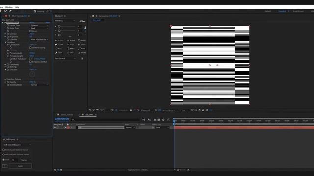Enable motion blur switch in timeline header
This screenshot has width=314, height=176.
tap(163, 120)
